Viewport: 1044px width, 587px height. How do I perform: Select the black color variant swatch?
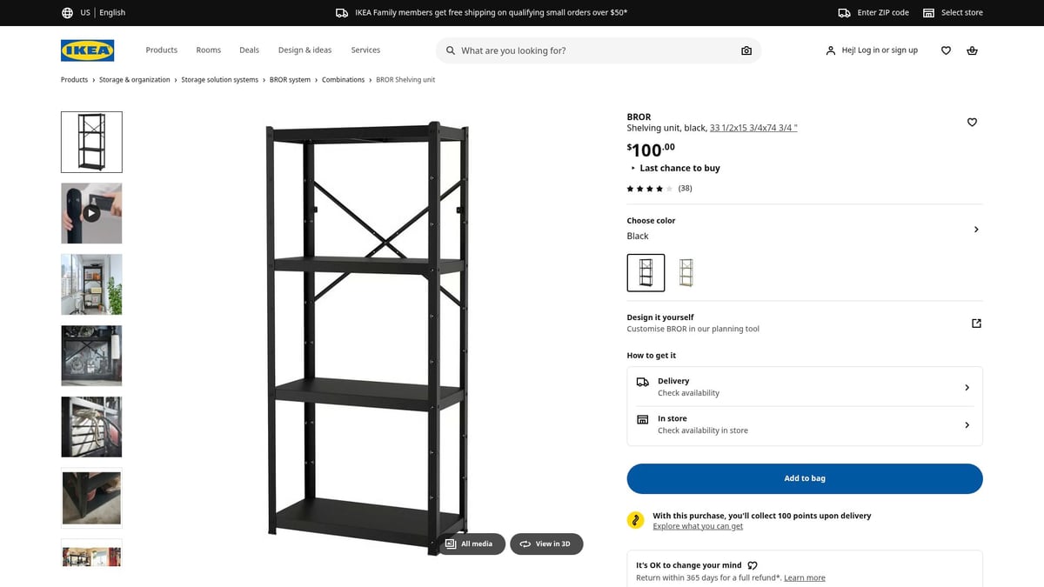tap(646, 272)
